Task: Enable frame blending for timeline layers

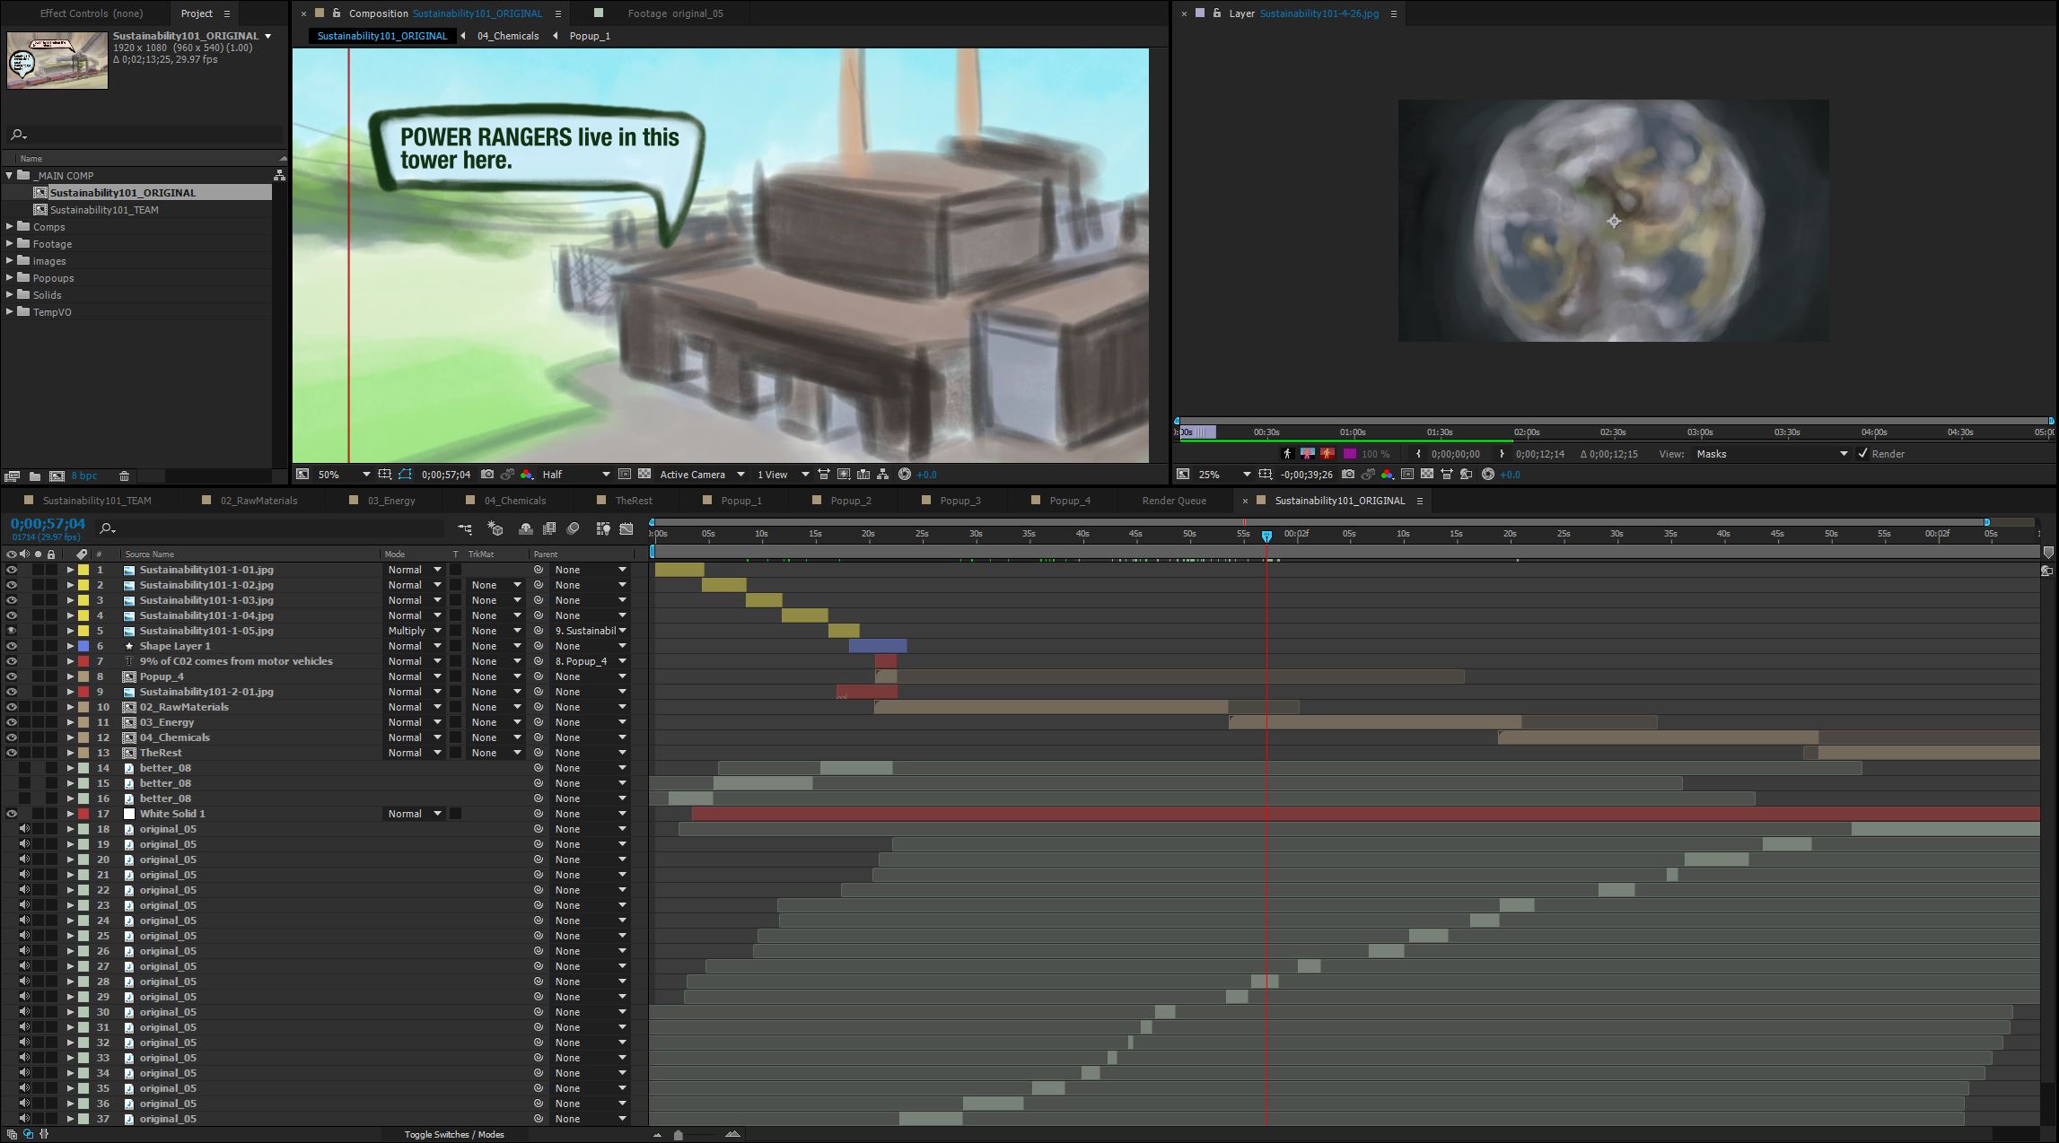Action: 549,529
